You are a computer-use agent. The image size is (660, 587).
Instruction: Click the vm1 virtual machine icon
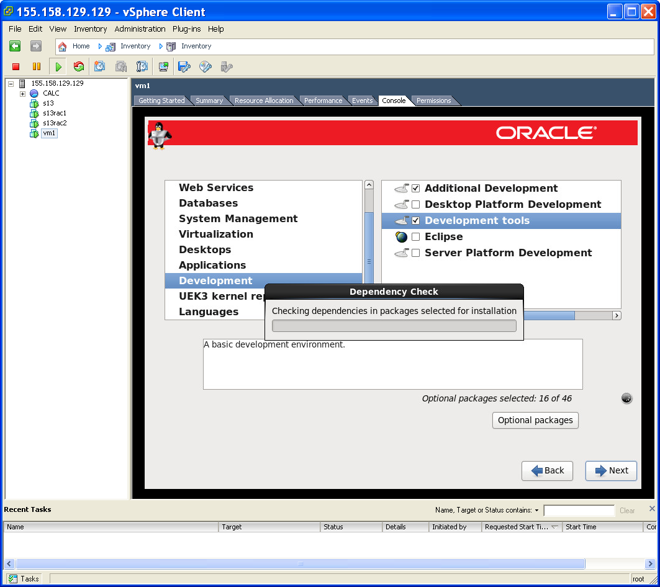pyautogui.click(x=34, y=133)
